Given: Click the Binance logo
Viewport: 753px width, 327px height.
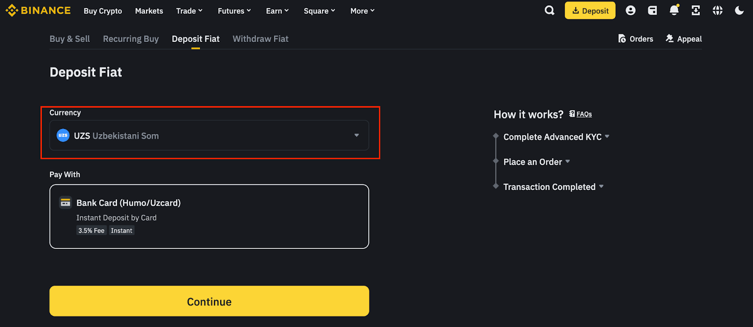Looking at the screenshot, I should [38, 10].
